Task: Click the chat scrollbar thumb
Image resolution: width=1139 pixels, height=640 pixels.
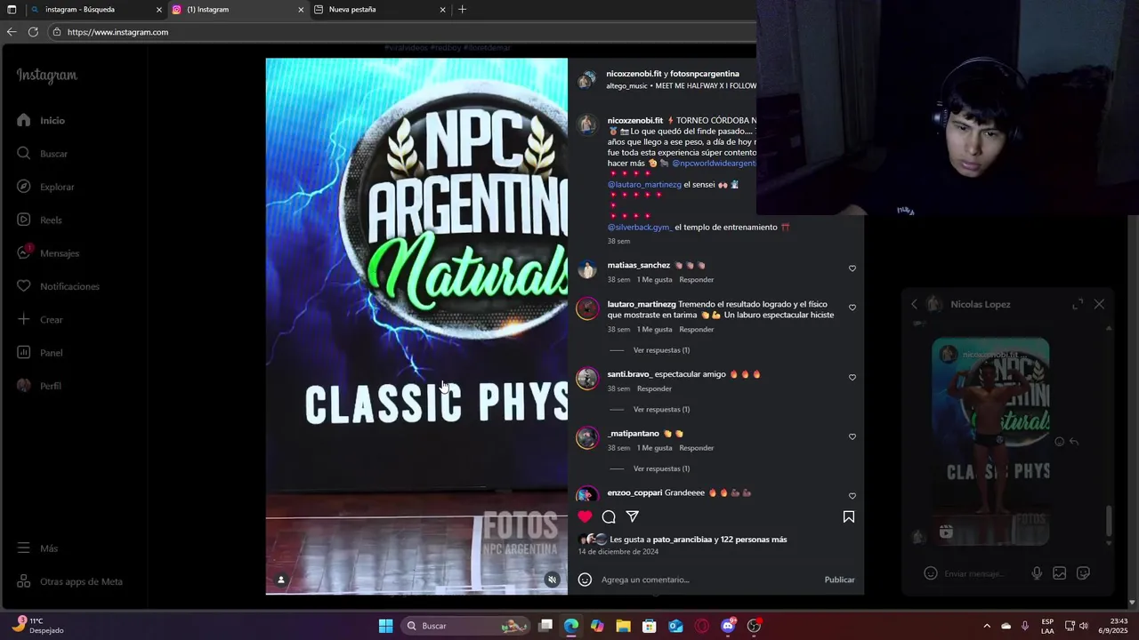Action: [1109, 519]
